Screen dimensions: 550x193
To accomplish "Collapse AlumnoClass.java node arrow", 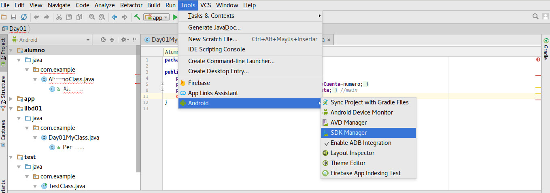I will click(x=36, y=79).
